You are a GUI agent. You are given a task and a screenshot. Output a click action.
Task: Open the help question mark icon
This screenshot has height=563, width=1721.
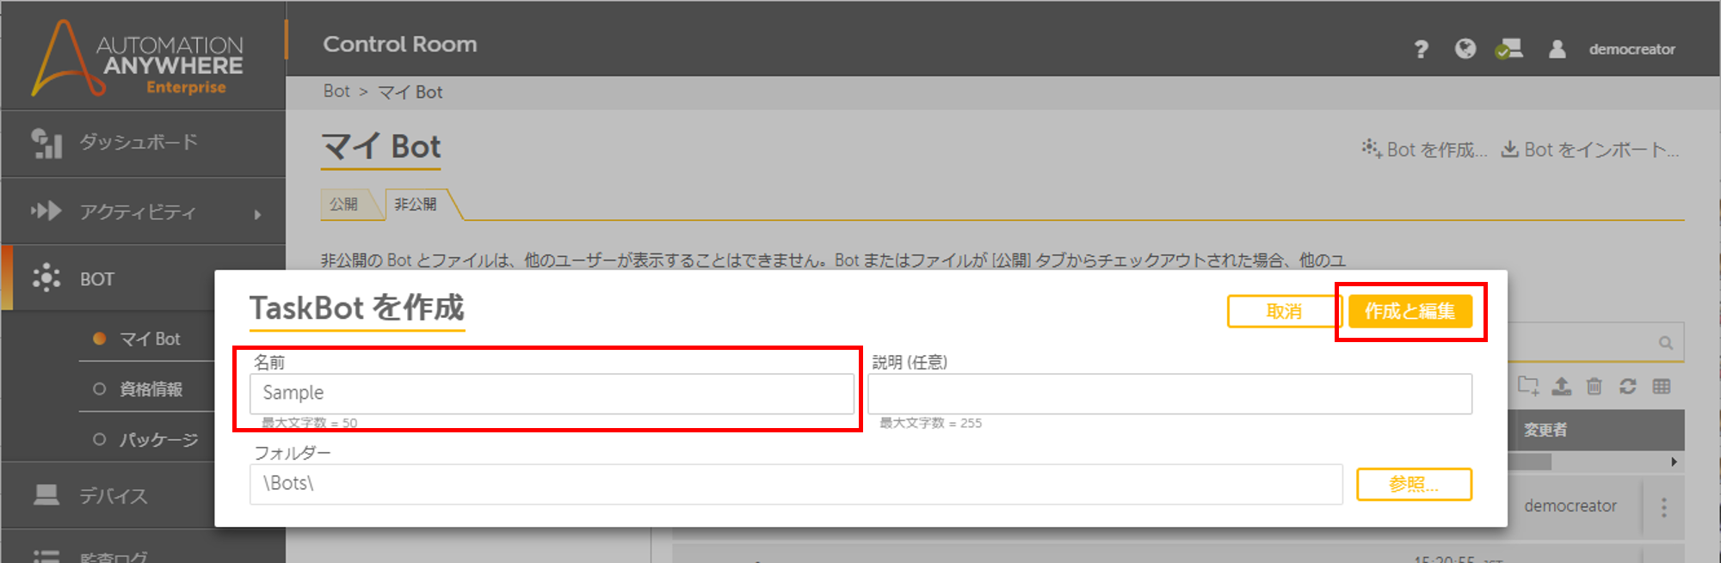(x=1421, y=50)
